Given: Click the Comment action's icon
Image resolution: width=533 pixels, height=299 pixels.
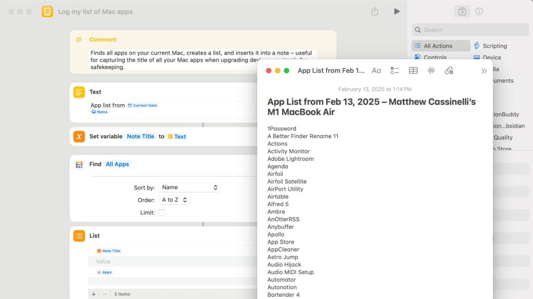Looking at the screenshot, I should tap(79, 39).
